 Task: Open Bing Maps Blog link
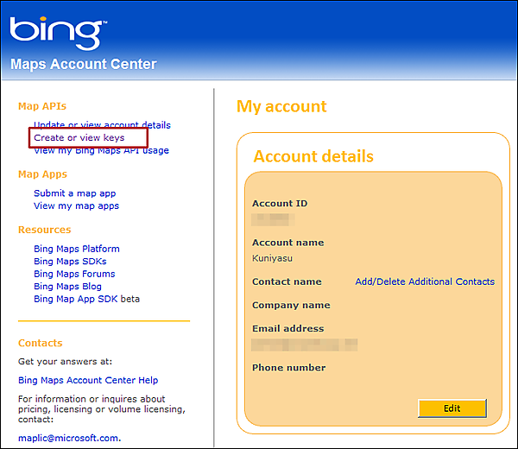[67, 287]
